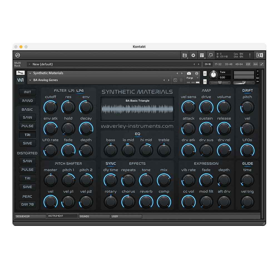This screenshot has width=278, height=278.
Task: Click the Kontakt logo at top left
Action: point(18,55)
